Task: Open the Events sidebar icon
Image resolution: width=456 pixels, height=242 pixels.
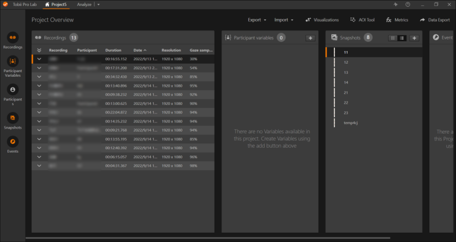Action: point(13,142)
